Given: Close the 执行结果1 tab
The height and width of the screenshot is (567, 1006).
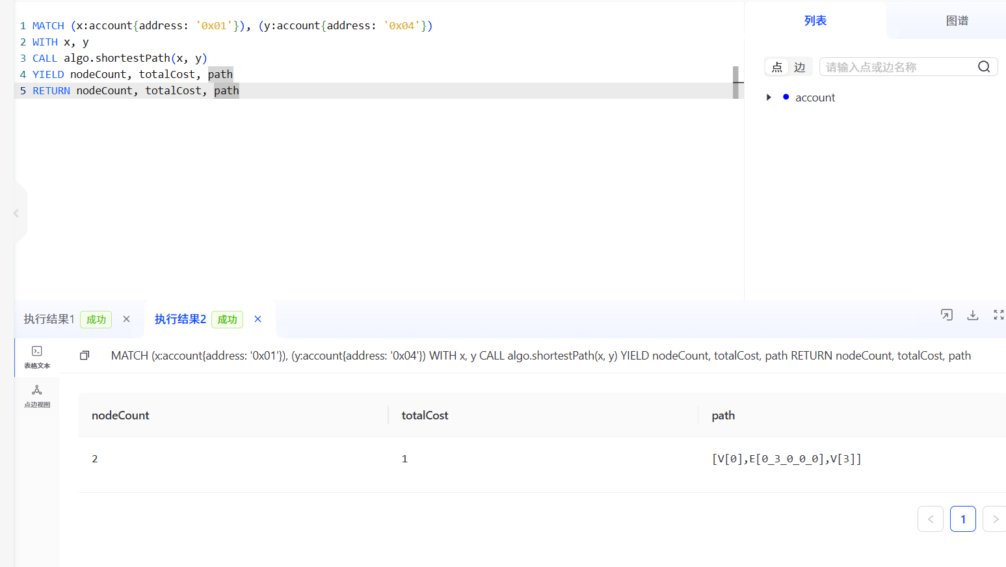Looking at the screenshot, I should [127, 319].
